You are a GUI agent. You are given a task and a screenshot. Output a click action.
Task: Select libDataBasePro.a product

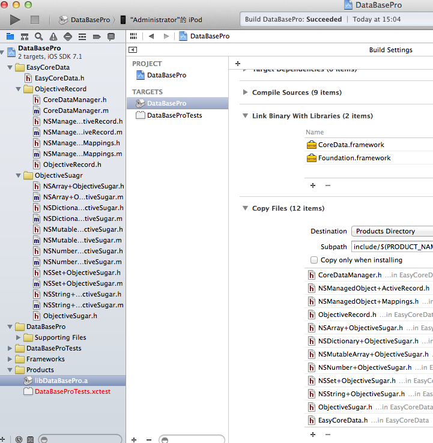click(62, 381)
